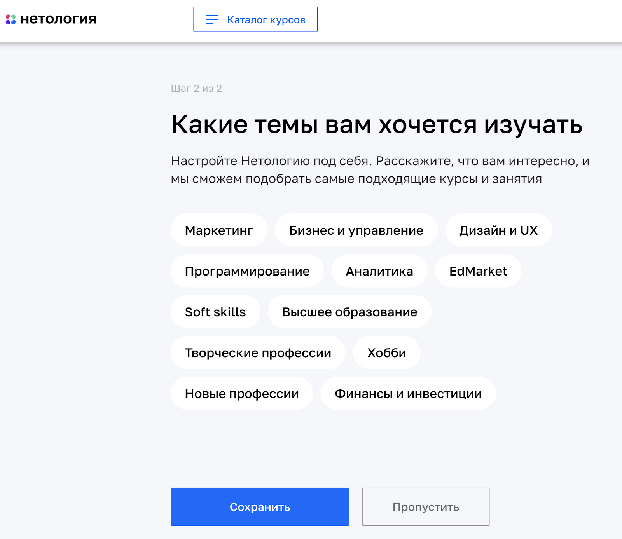The image size is (622, 539).
Task: Click the 'Шаг 2 из 2' step label
Action: (196, 88)
